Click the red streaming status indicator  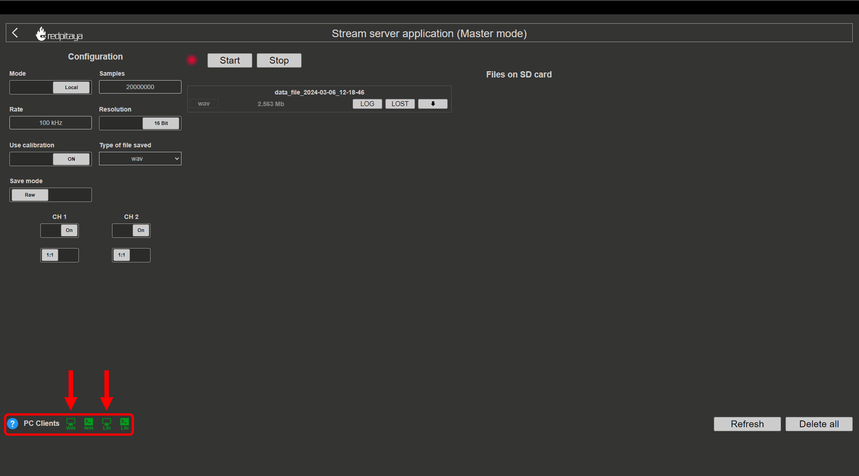[192, 60]
